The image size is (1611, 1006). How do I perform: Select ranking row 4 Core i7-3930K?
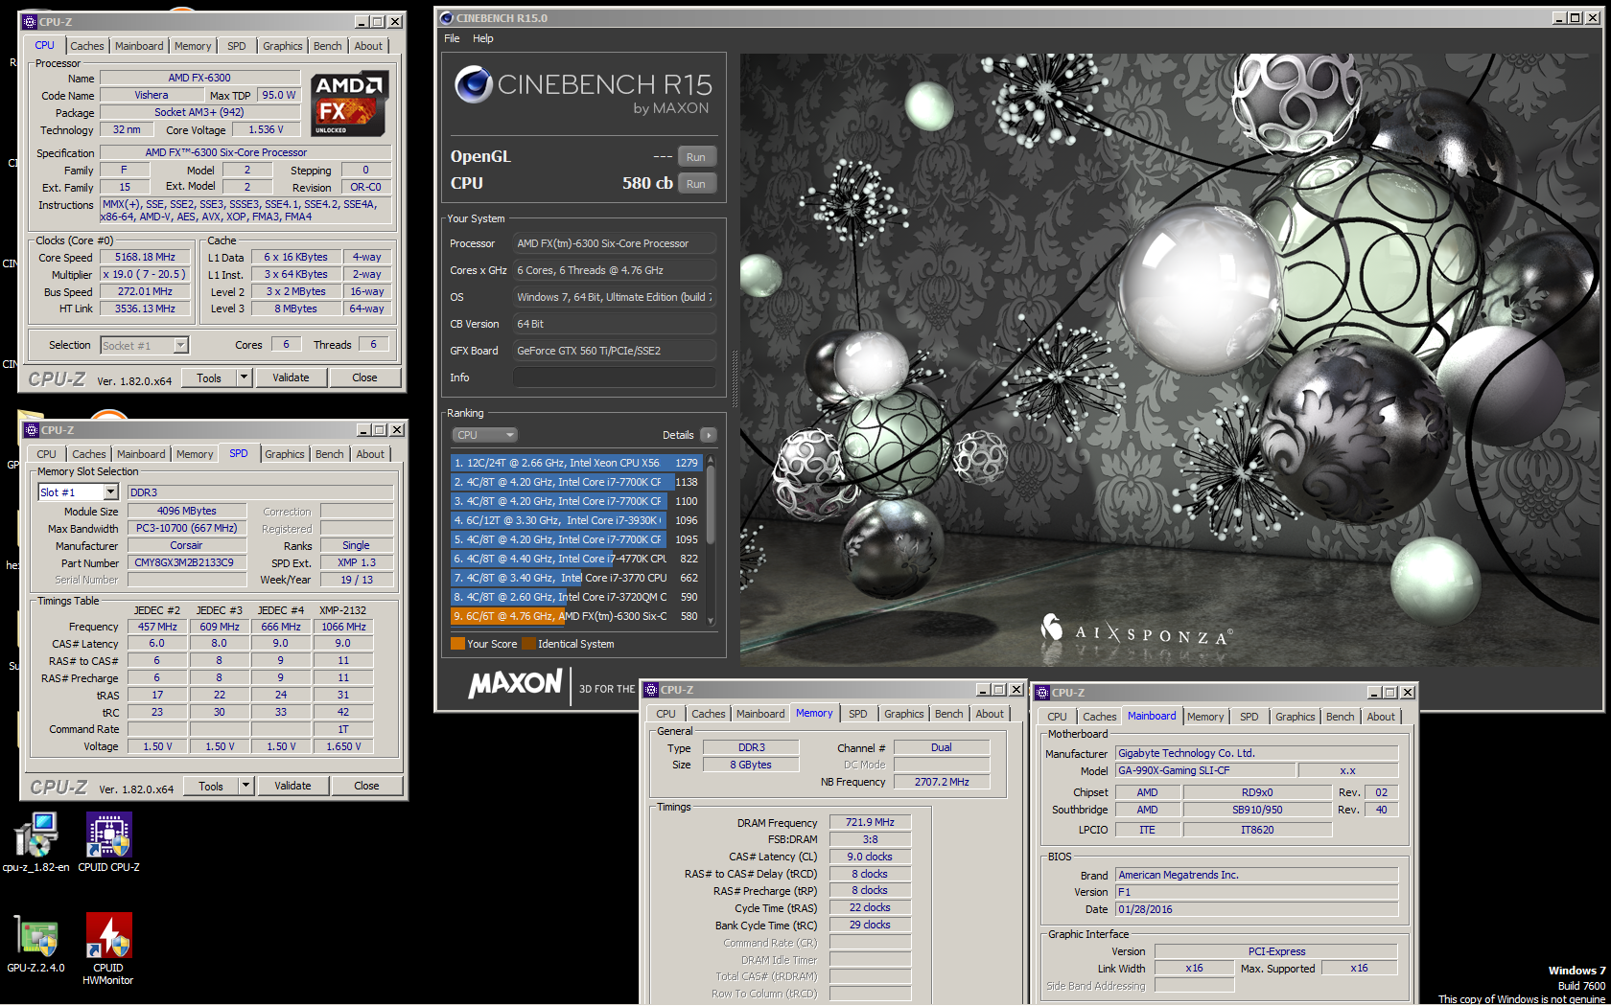pyautogui.click(x=577, y=520)
